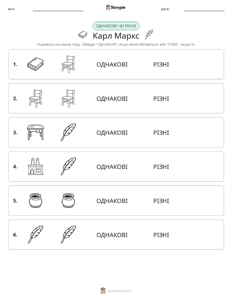Click the Storypie logo at the top
This screenshot has width=232, height=300.
pos(116,8)
